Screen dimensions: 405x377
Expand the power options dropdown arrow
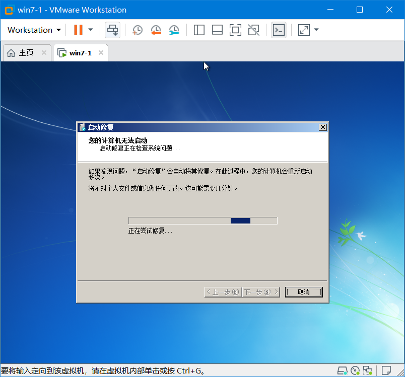click(x=91, y=30)
